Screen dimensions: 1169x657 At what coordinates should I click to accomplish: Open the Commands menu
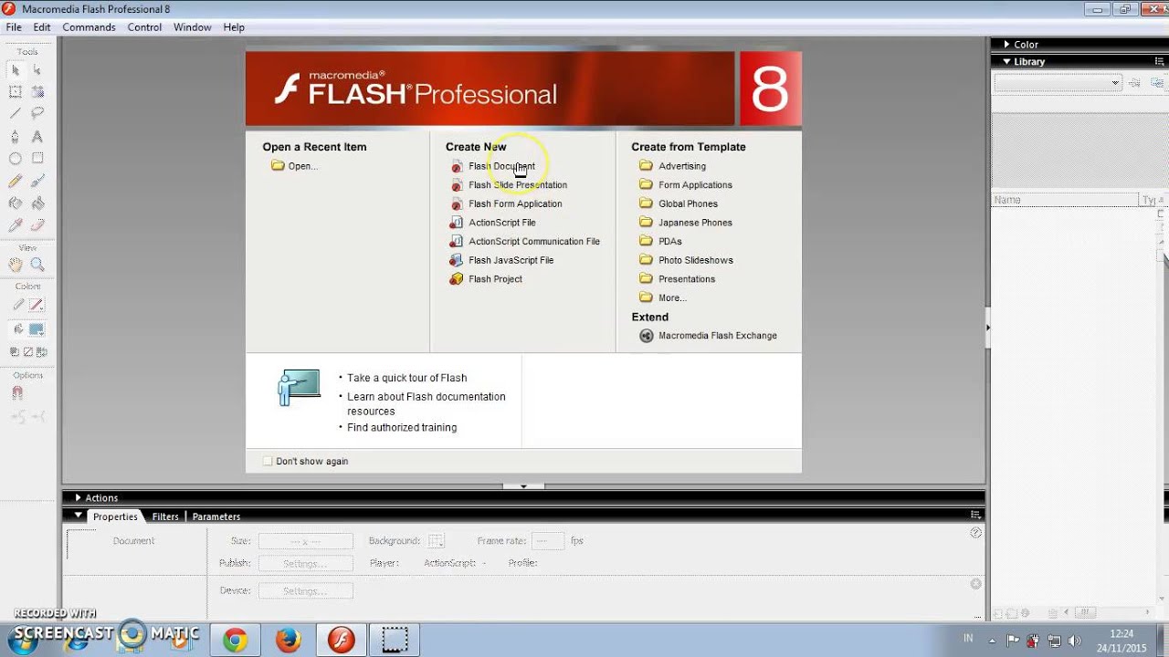tap(89, 27)
